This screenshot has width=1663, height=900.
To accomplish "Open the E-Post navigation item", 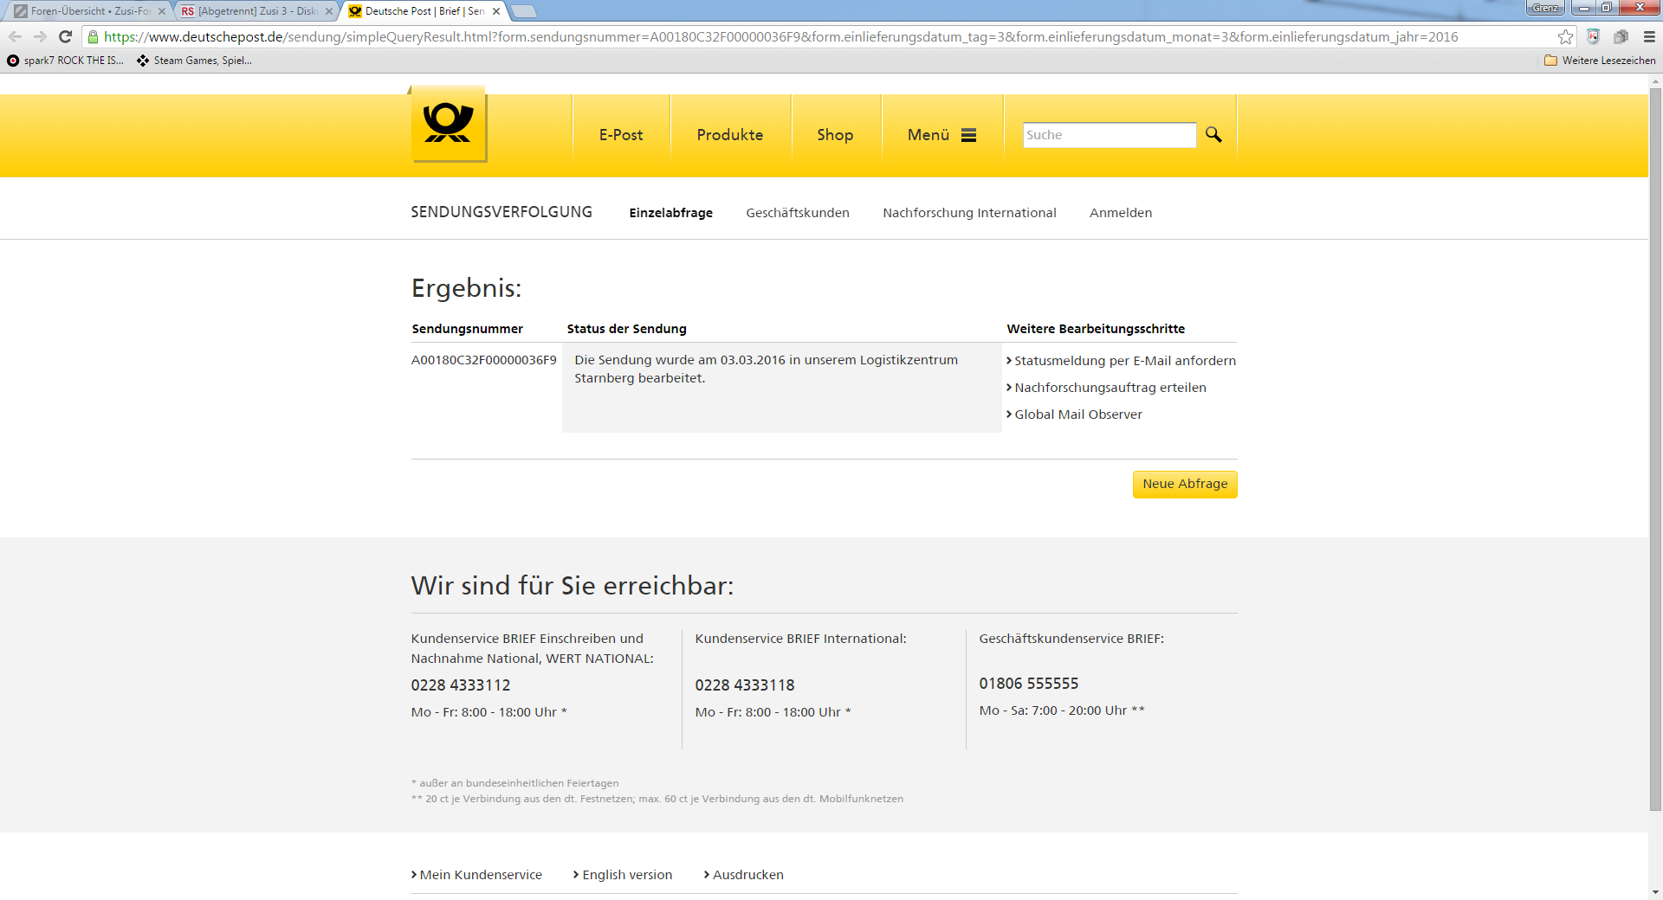I will [x=621, y=135].
